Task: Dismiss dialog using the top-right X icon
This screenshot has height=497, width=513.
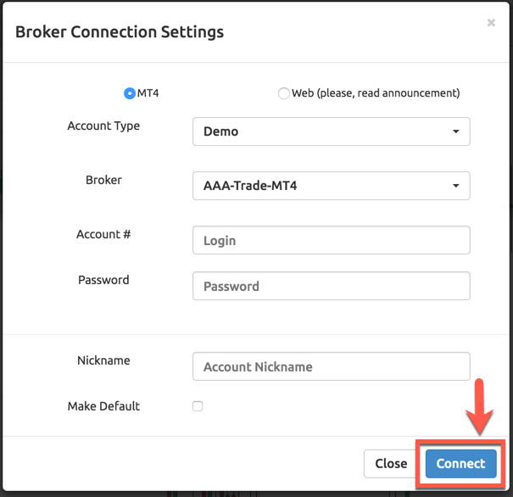Action: (x=491, y=23)
